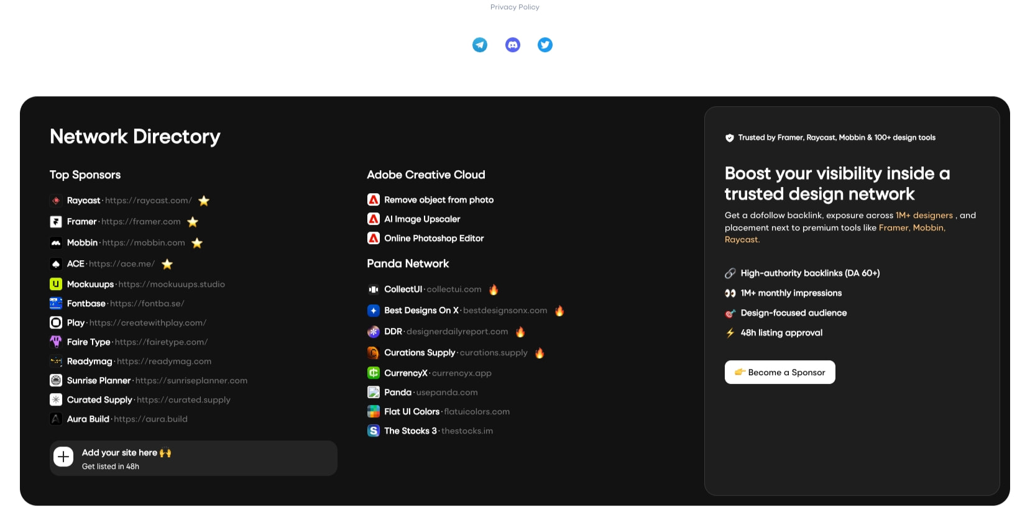Open Flat UI Colors link
The height and width of the screenshot is (523, 1030).
click(x=447, y=411)
